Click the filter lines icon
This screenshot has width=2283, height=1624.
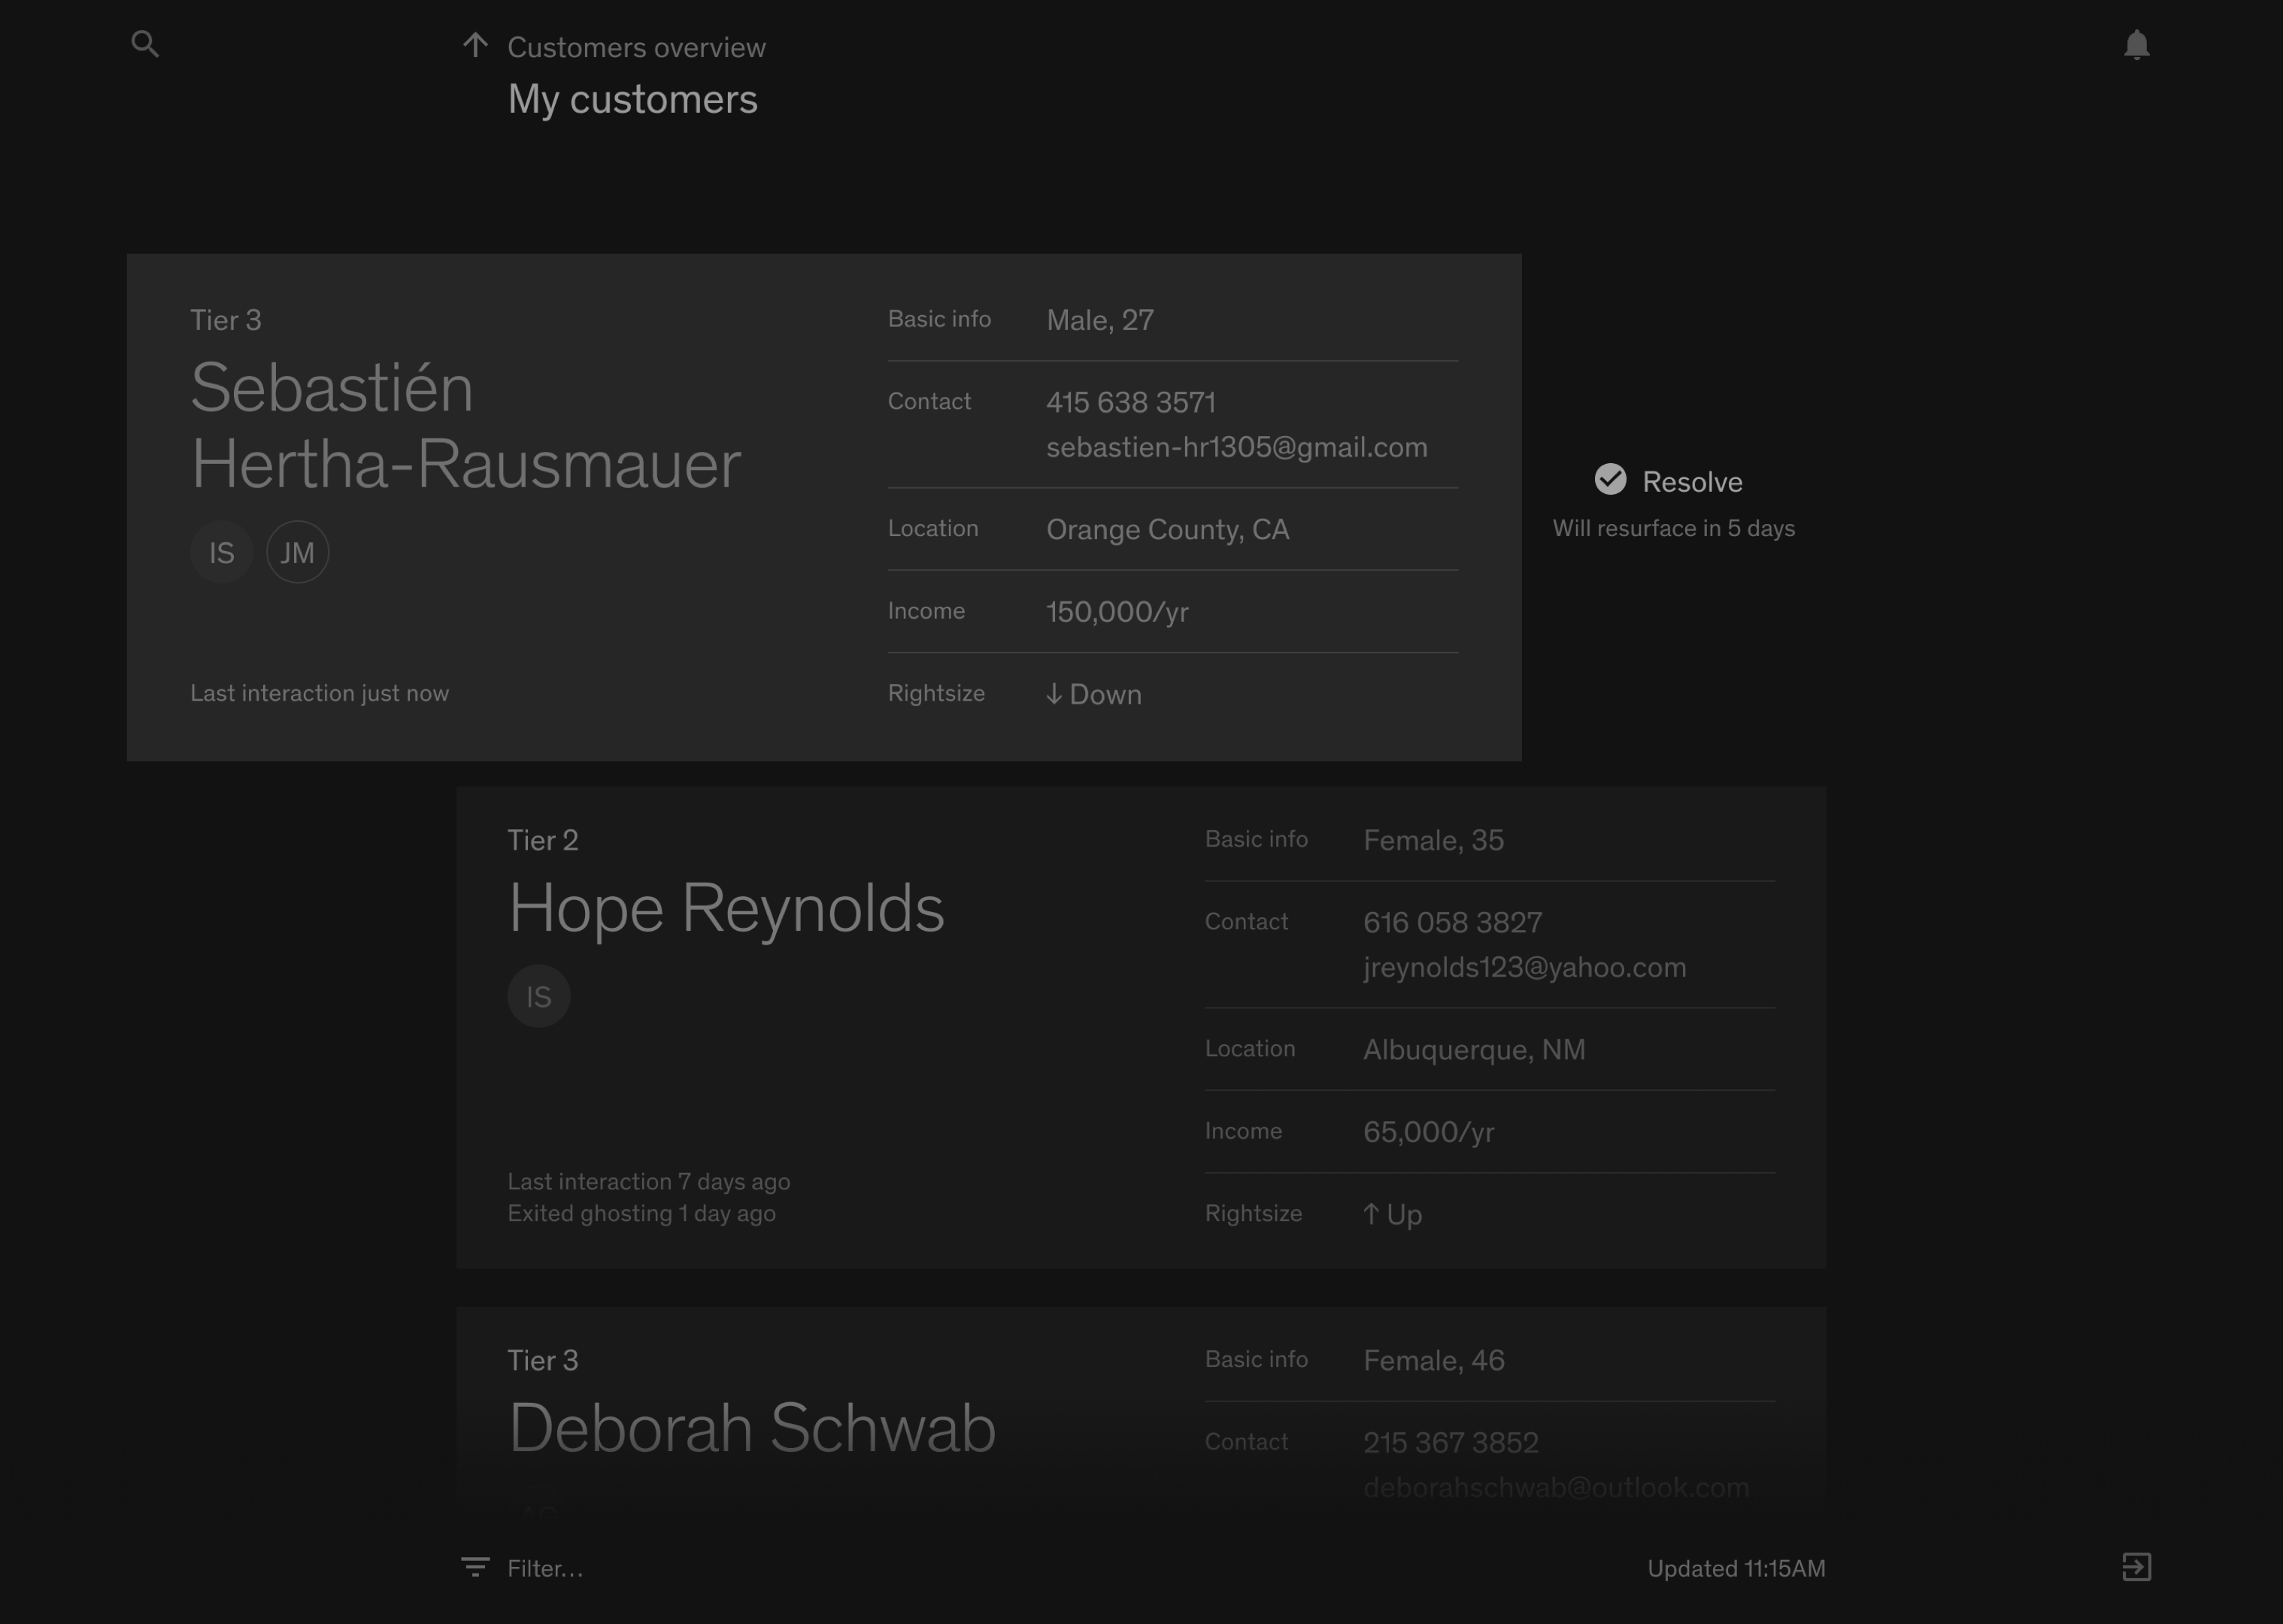(475, 1567)
